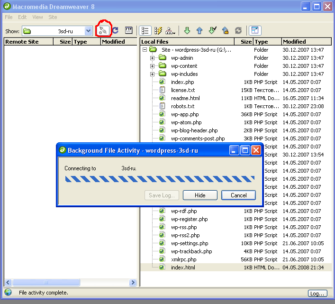Click the 'File activity complete.' status text

(x=44, y=293)
